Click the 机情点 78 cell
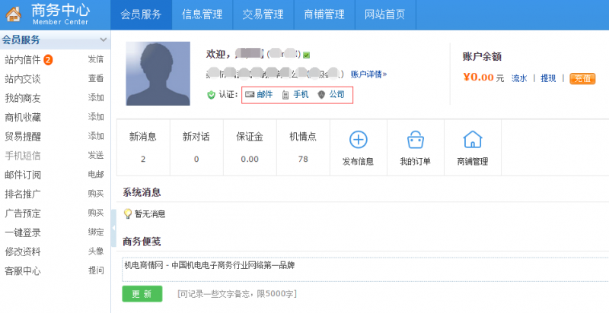Viewport: 609px width, 313px height. (x=303, y=147)
